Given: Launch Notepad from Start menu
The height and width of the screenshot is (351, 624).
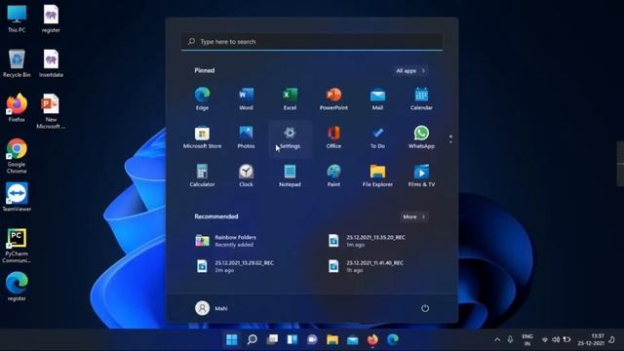Looking at the screenshot, I should tap(290, 175).
